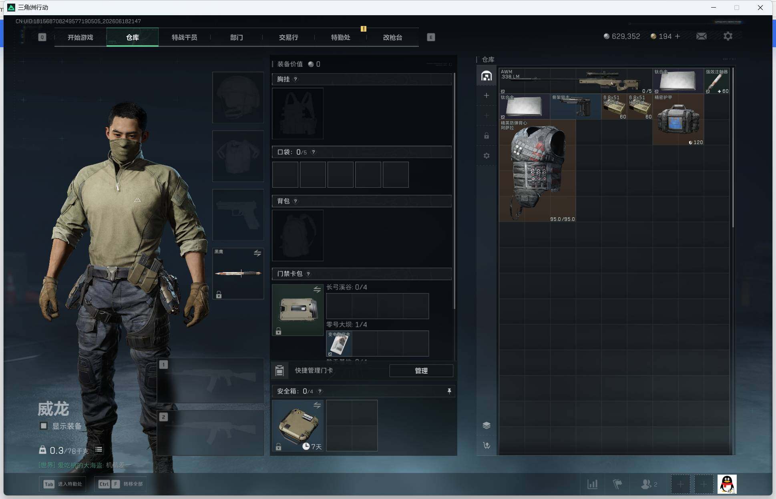
Task: Click the swap icon on the 黑鹰 knife slot
Action: point(257,253)
